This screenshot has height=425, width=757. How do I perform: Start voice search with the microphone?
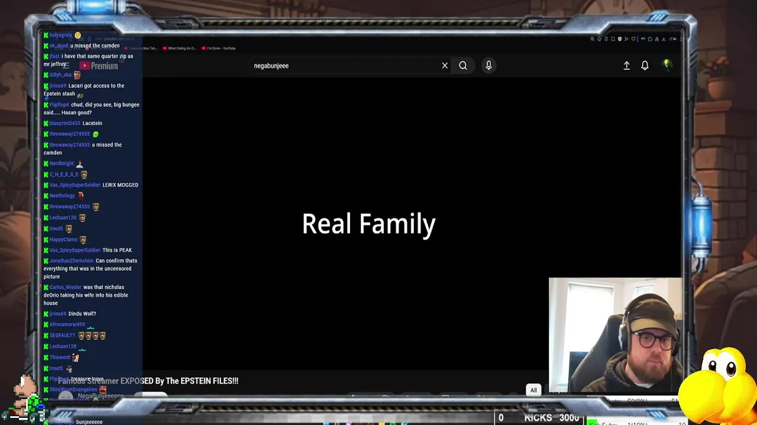[489, 66]
